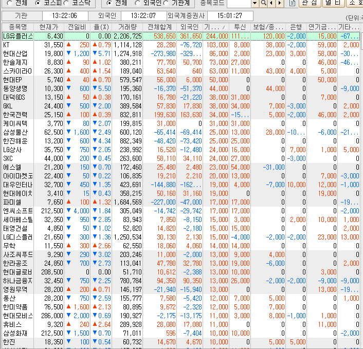Sort by the 투신 column header

click(x=240, y=27)
